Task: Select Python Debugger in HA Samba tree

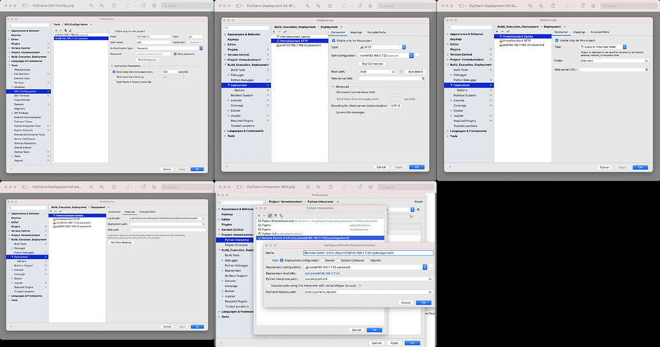Action: point(465,80)
